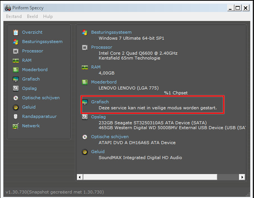Image resolution: width=254 pixels, height=198 pixels.
Task: Click the Moederbord board icon in sidebar
Action: click(16, 70)
